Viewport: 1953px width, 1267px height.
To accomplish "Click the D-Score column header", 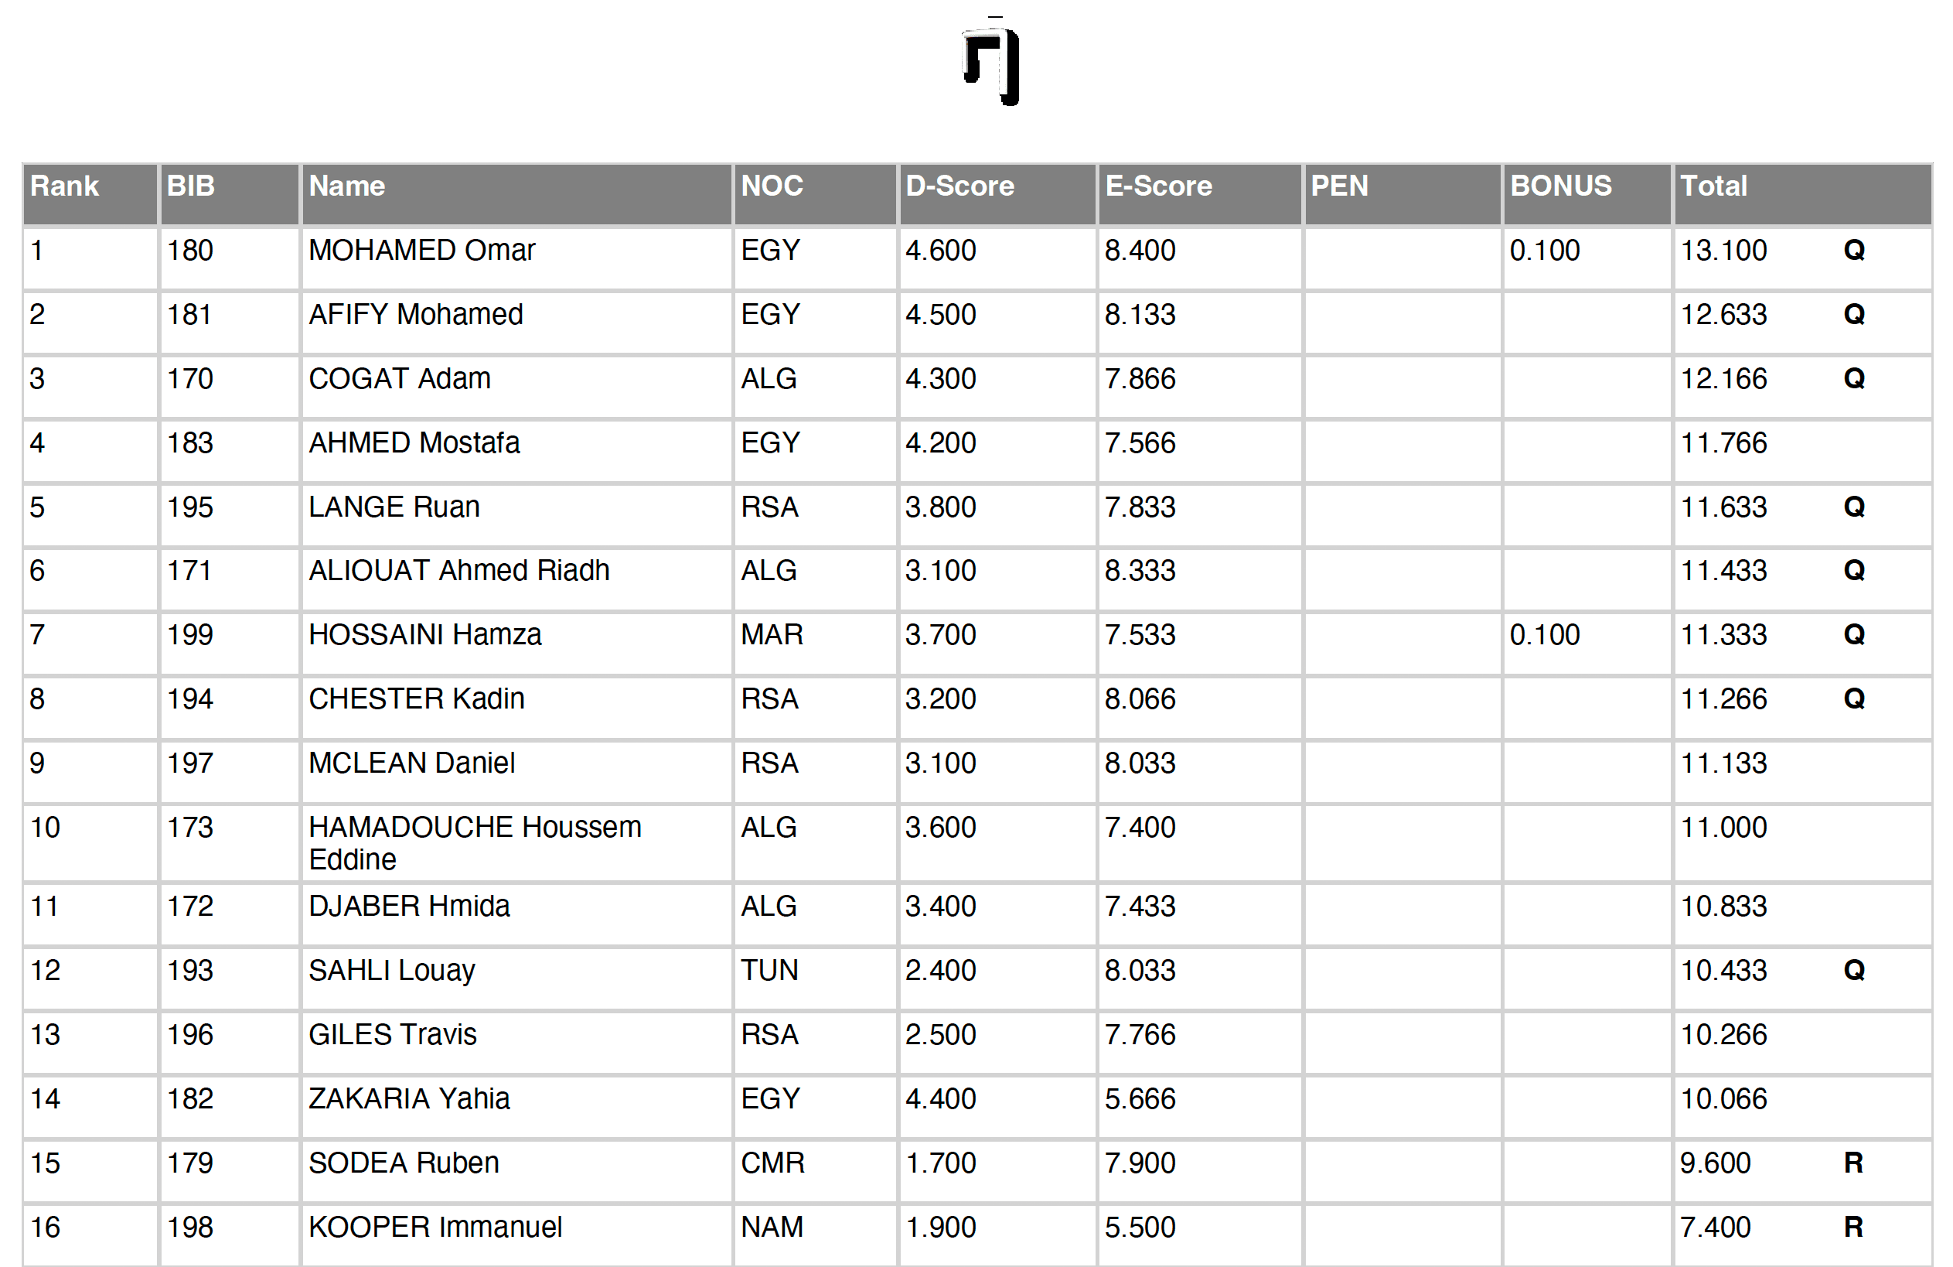I will click(959, 186).
